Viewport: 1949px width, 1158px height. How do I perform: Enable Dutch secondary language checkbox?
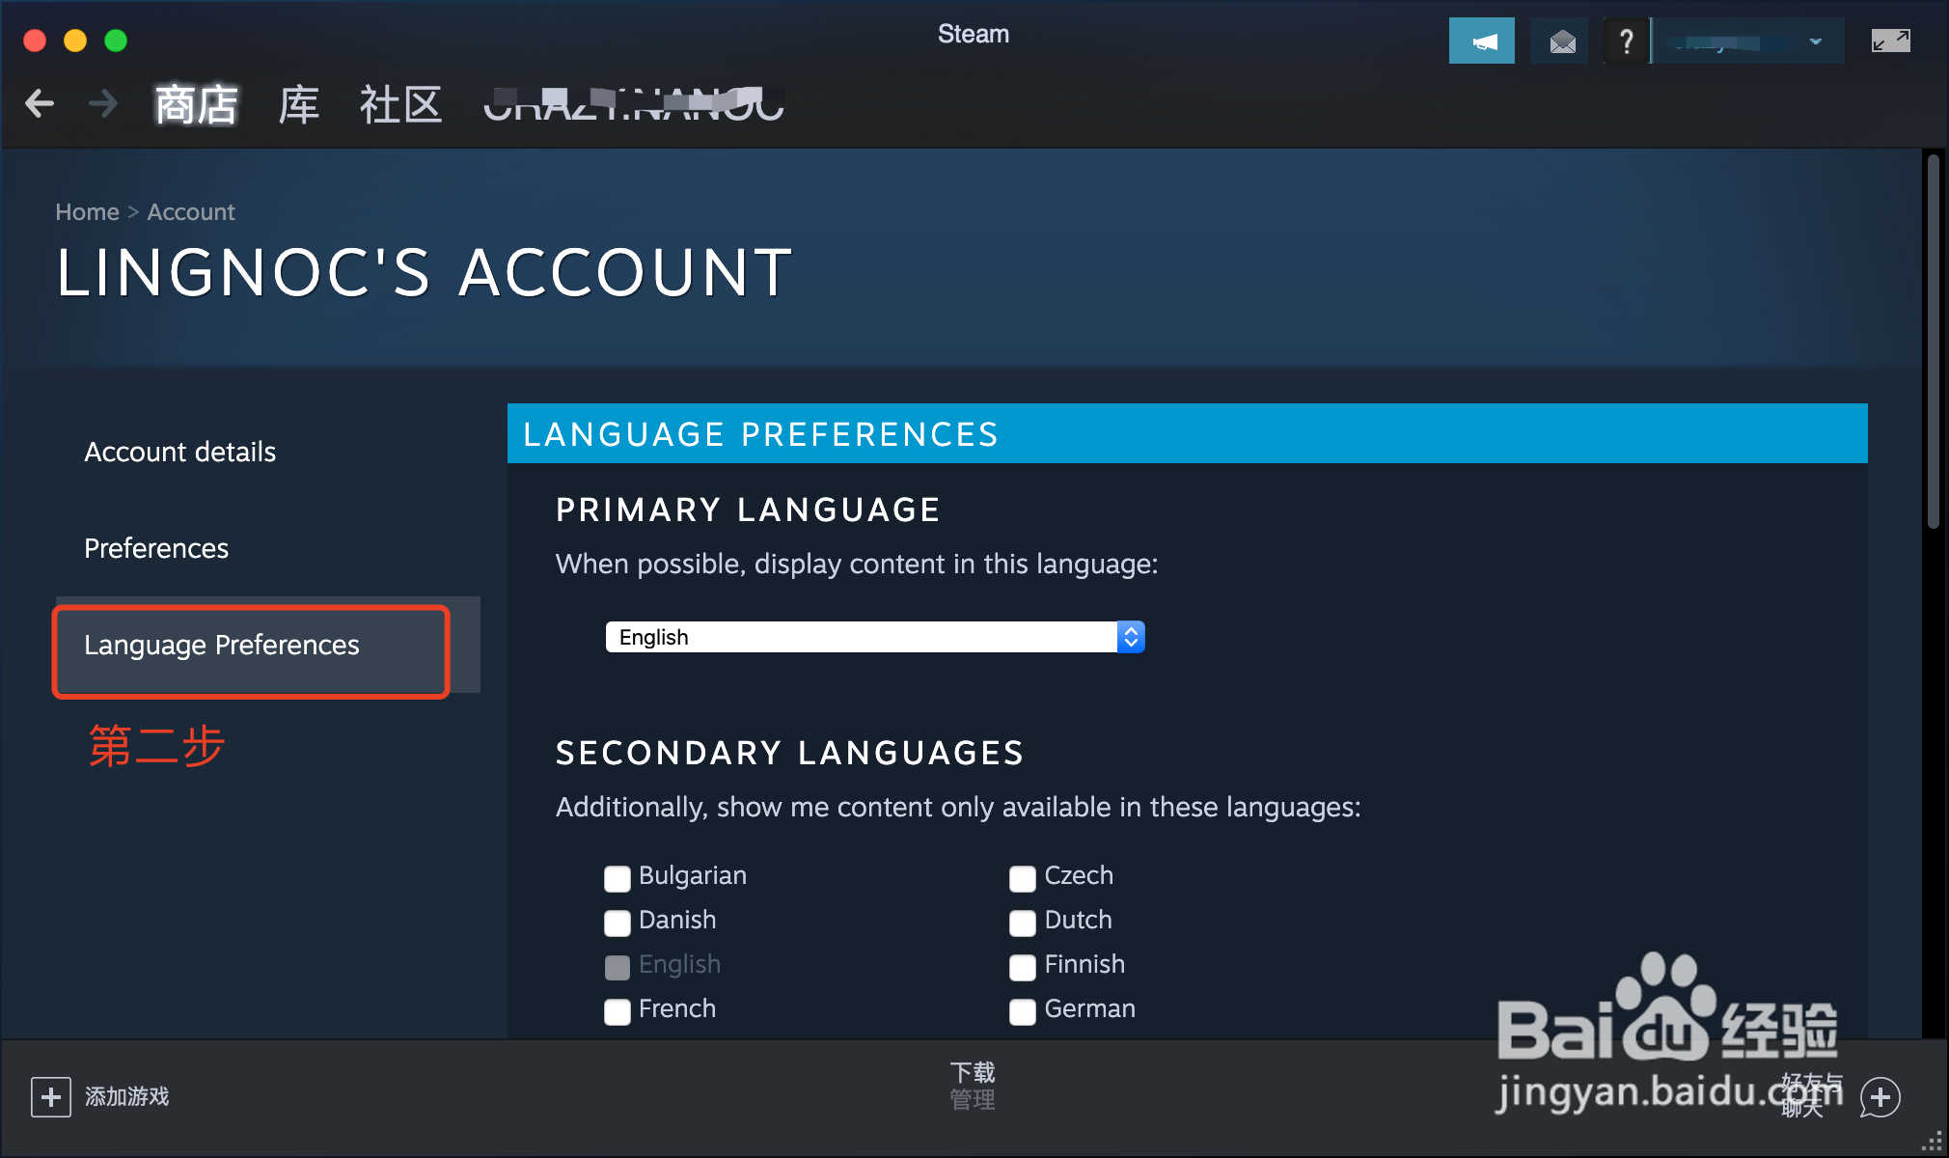pyautogui.click(x=1024, y=920)
